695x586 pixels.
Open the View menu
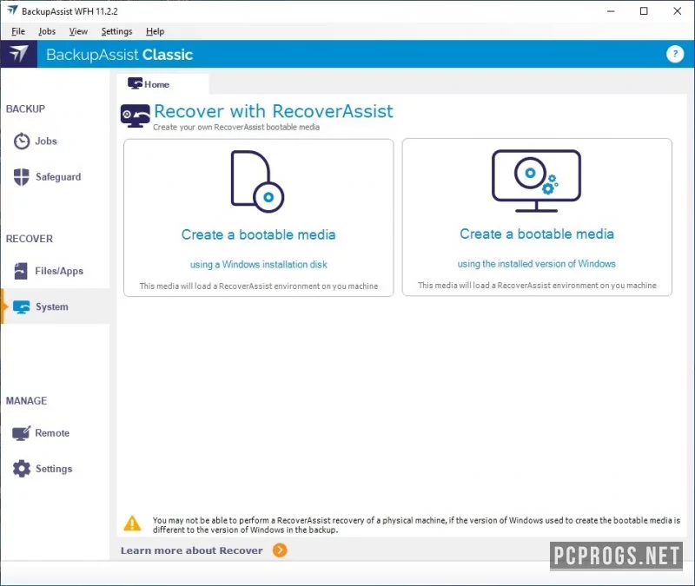tap(78, 31)
